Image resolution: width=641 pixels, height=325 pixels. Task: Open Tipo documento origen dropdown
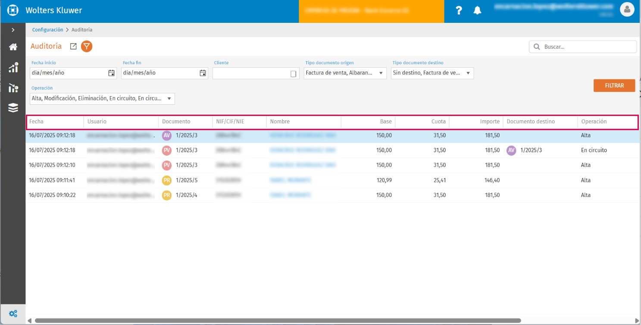coord(345,73)
